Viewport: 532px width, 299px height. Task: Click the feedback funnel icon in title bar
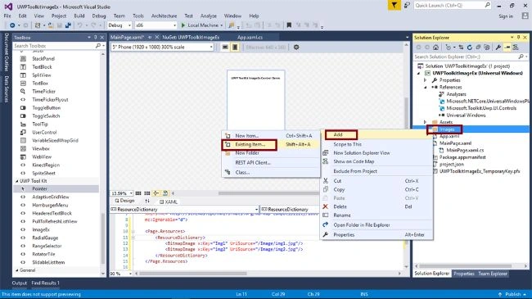click(394, 6)
